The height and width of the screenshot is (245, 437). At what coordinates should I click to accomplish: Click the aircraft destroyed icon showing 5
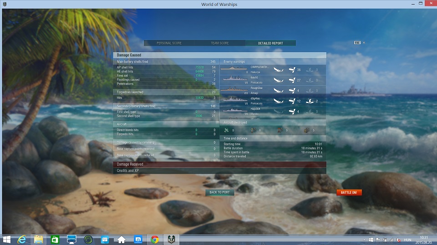tap(307, 130)
